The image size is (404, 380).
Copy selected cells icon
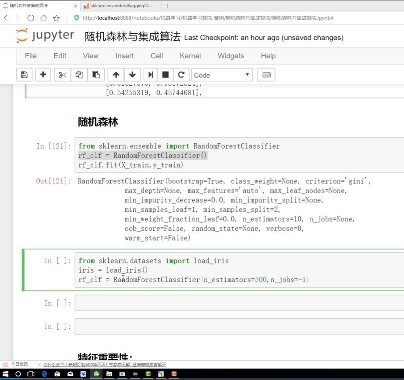pos(79,75)
